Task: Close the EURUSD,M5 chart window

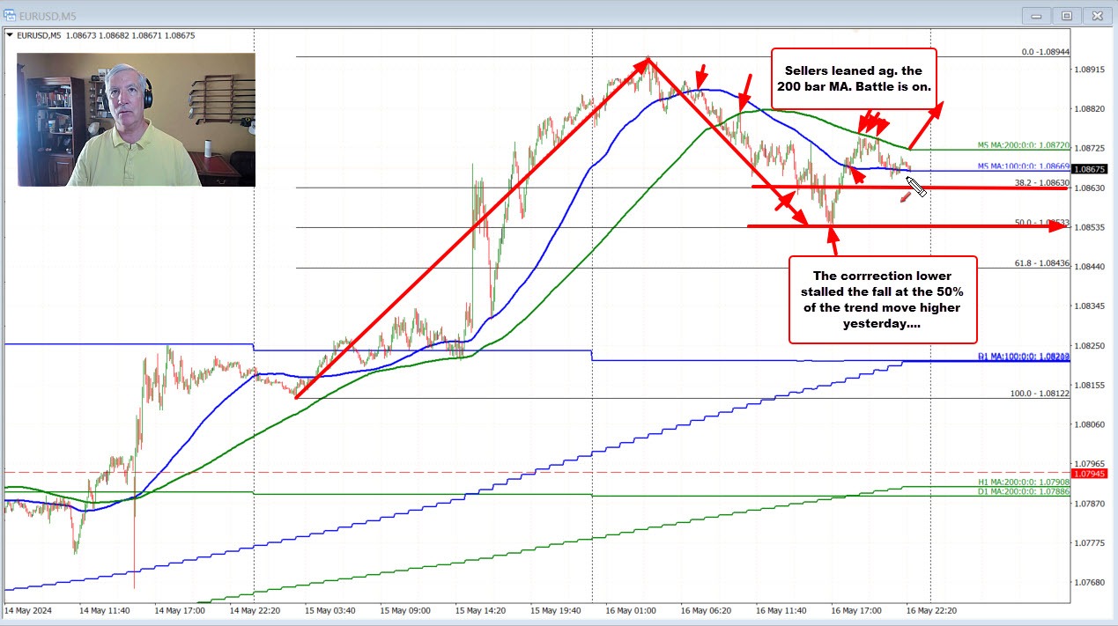Action: 1098,15
